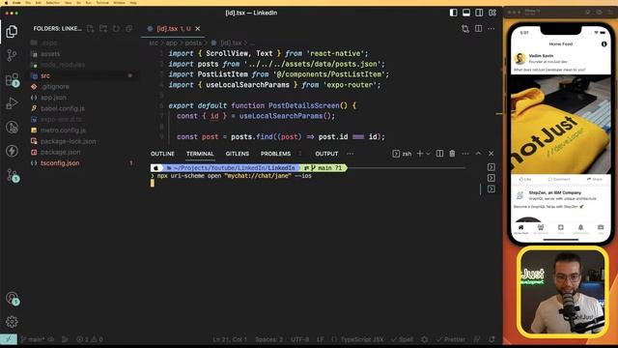Open the terminal launch profile dropdown
Viewport: 618px width, 348px height.
click(x=428, y=154)
